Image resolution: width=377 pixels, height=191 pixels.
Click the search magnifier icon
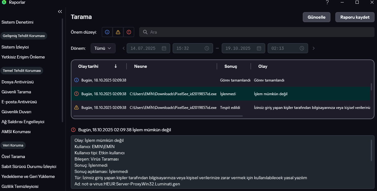145,32
